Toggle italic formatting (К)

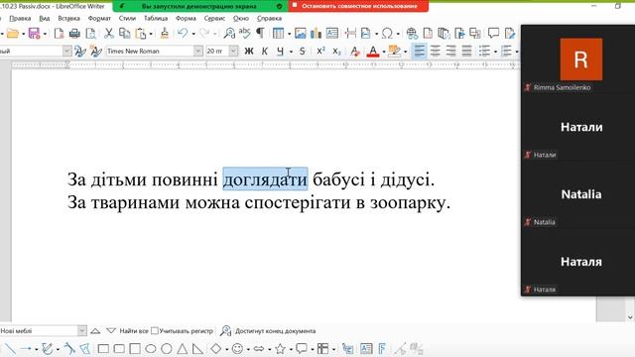coord(265,51)
